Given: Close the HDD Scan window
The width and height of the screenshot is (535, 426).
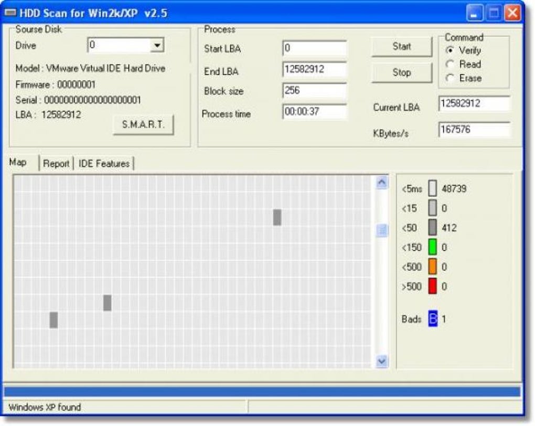Looking at the screenshot, I should [512, 13].
